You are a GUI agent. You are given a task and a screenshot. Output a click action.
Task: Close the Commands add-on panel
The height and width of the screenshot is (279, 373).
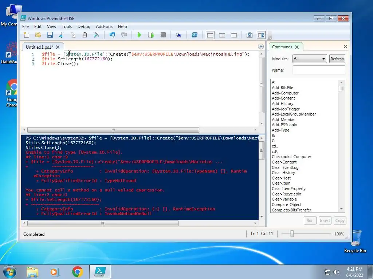click(x=345, y=46)
